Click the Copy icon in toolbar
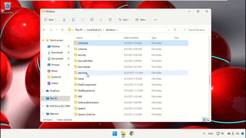 pyautogui.click(x=73, y=20)
